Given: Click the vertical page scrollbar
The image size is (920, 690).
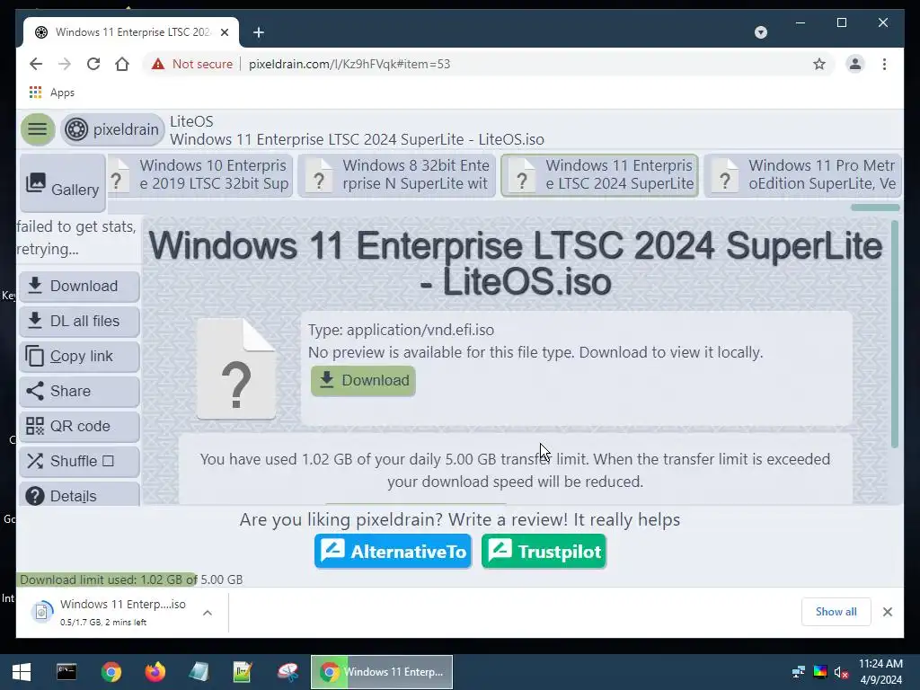Looking at the screenshot, I should point(895,334).
